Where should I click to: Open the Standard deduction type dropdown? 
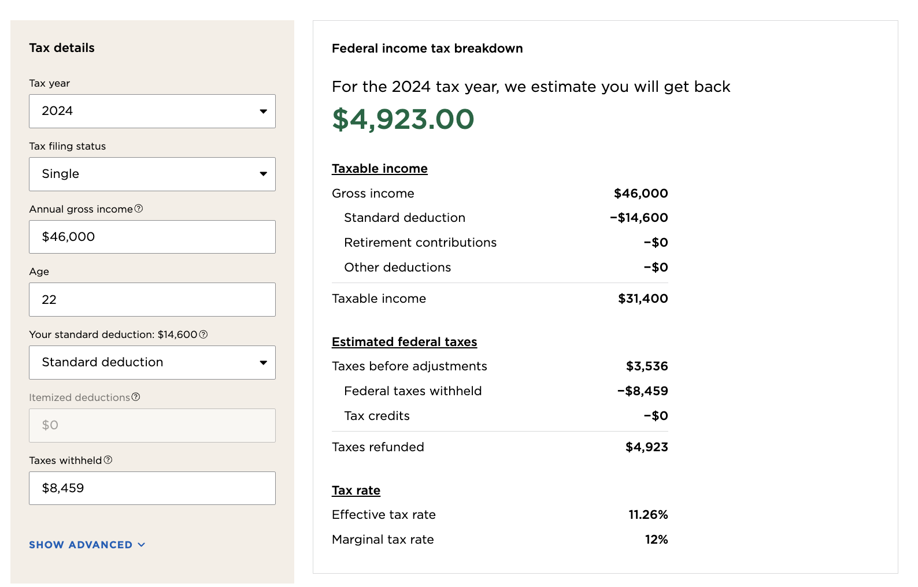(x=152, y=362)
